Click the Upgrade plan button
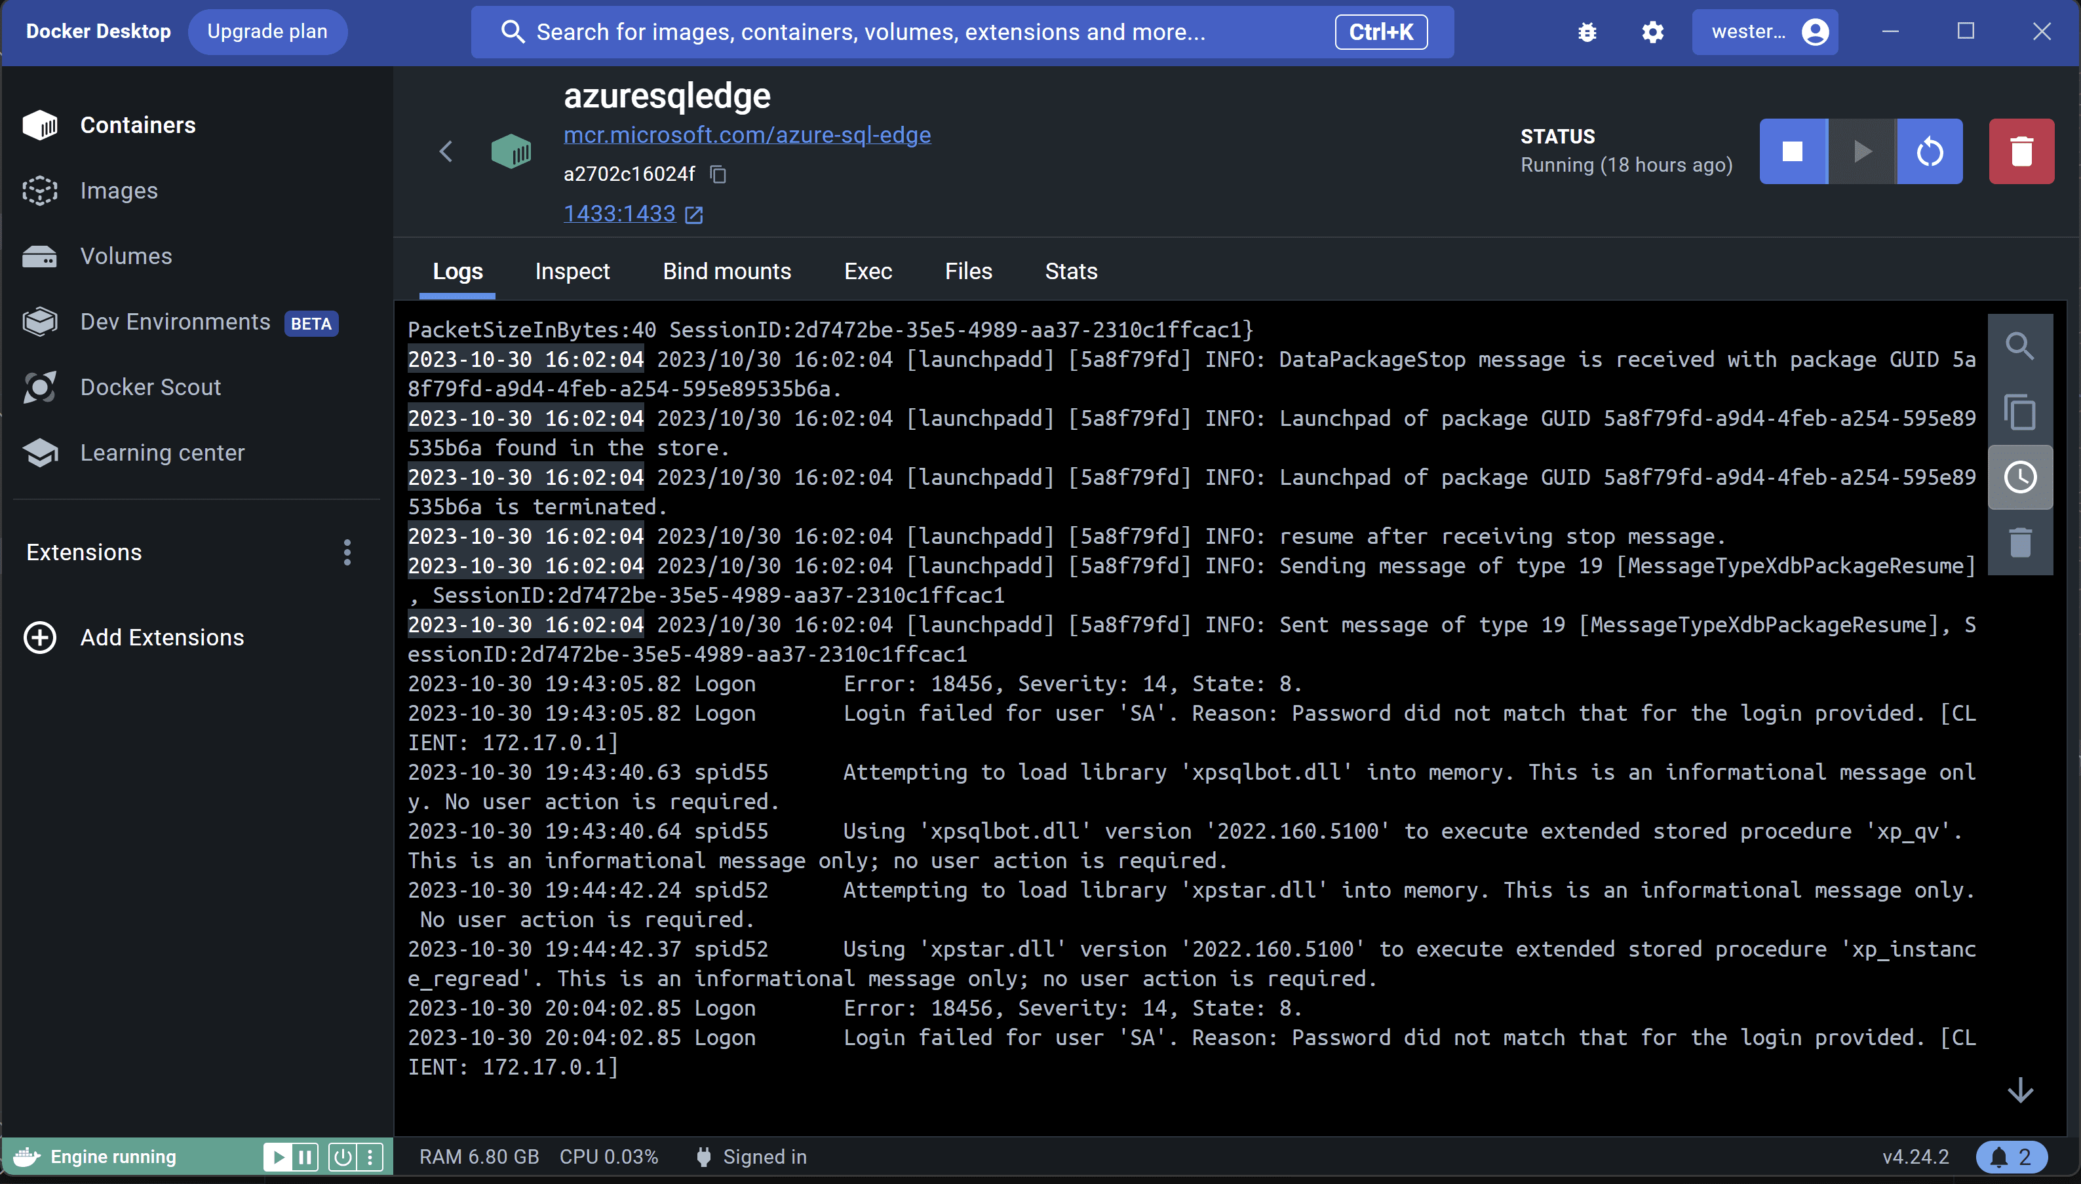This screenshot has height=1184, width=2081. [x=268, y=31]
